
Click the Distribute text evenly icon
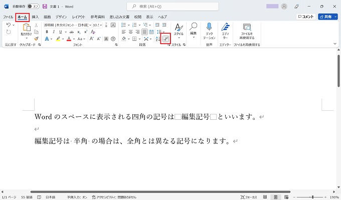(151, 32)
